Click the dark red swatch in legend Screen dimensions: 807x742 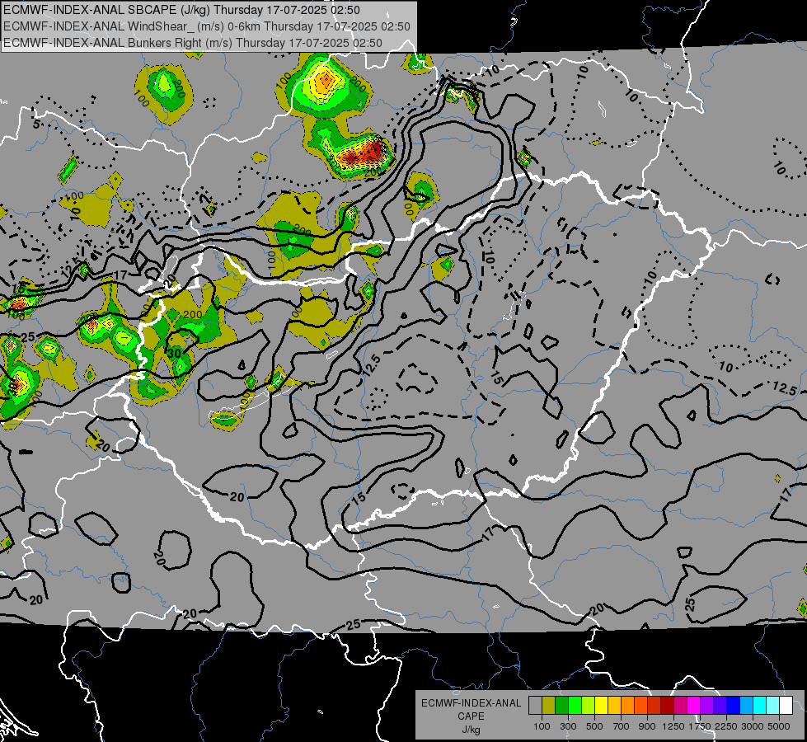pyautogui.click(x=667, y=706)
